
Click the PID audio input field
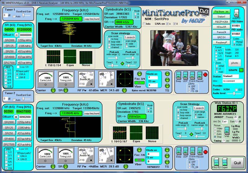point(236,34)
